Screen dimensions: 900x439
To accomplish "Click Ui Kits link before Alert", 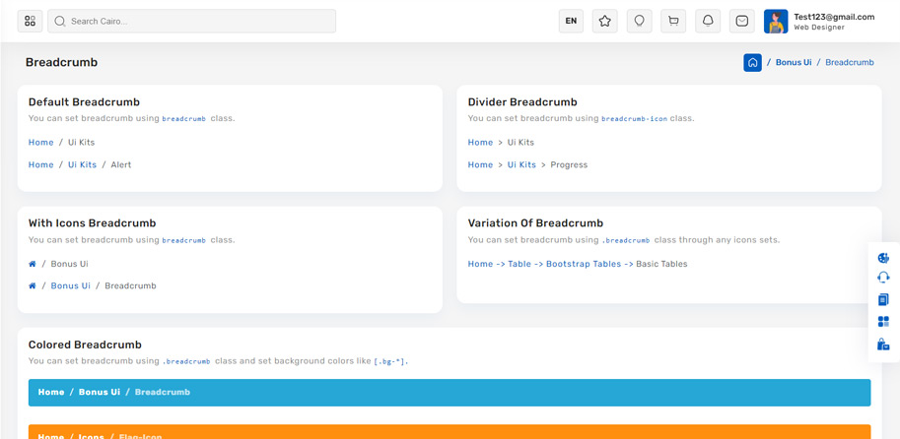I will coord(82,164).
